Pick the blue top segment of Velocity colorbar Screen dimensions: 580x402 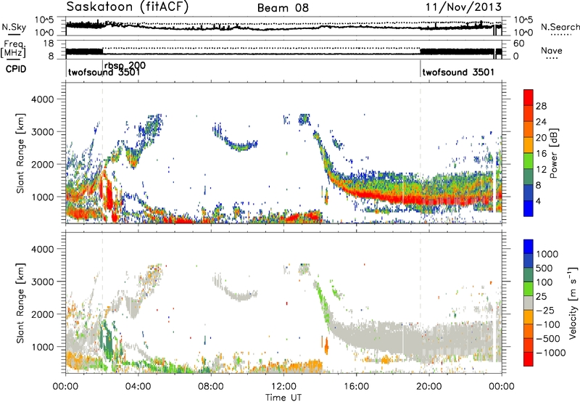[x=529, y=246]
